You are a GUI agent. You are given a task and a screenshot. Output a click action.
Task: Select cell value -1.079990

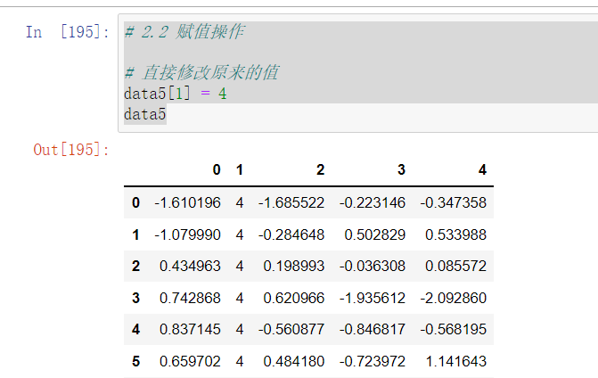click(187, 234)
